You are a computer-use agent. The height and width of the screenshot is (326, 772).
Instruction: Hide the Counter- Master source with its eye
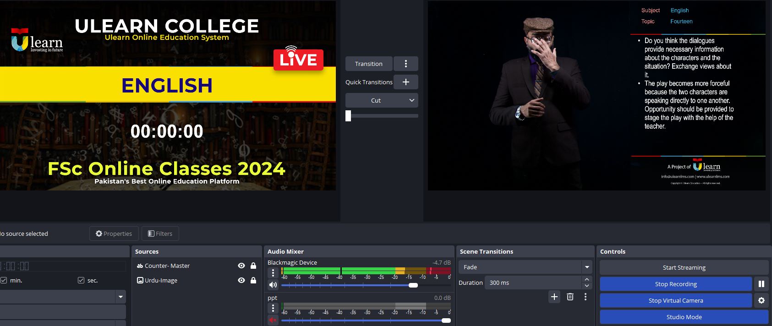[x=241, y=266]
